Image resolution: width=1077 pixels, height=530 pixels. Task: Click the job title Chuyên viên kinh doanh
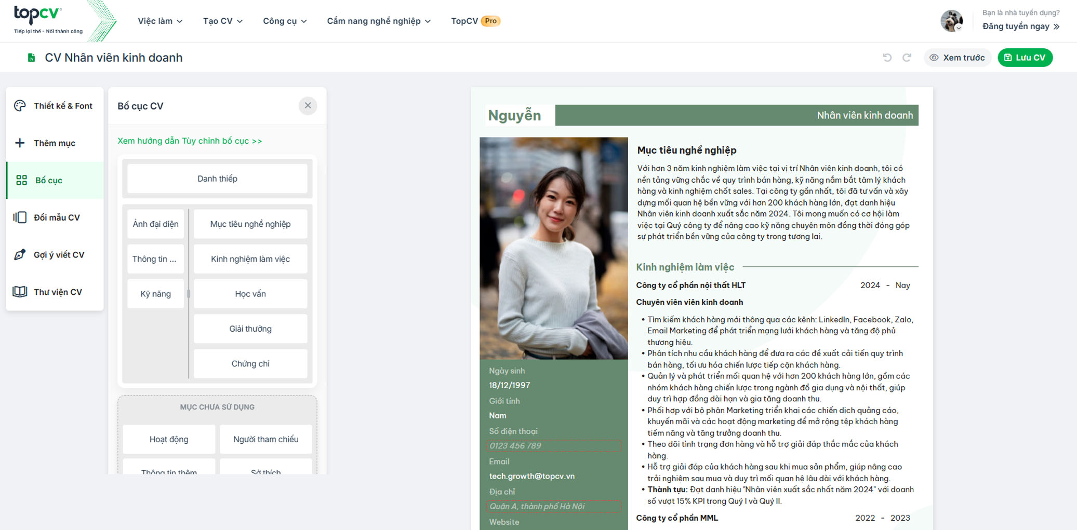(x=689, y=302)
